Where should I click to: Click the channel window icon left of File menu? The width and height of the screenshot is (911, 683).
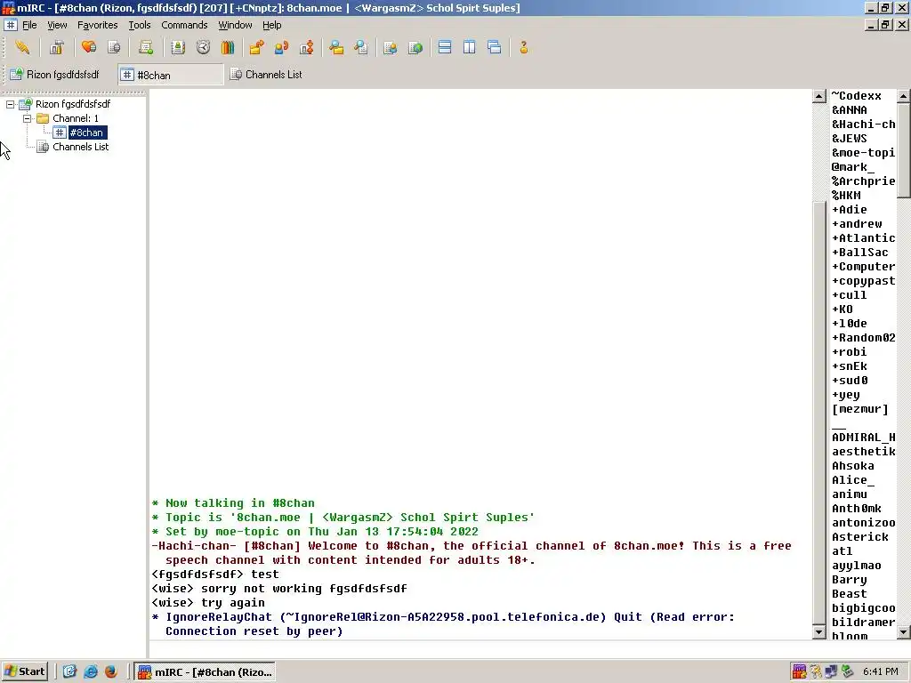[x=11, y=25]
